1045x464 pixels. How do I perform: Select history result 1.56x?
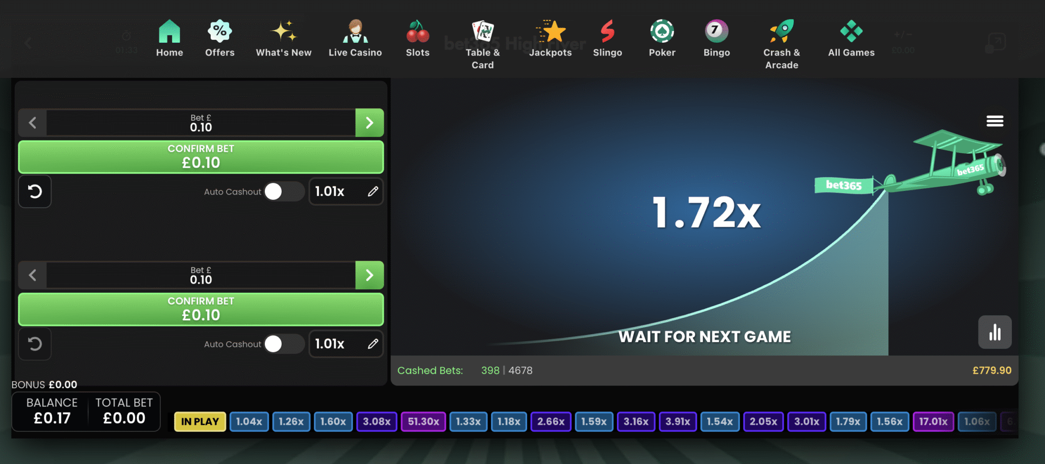[890, 422]
